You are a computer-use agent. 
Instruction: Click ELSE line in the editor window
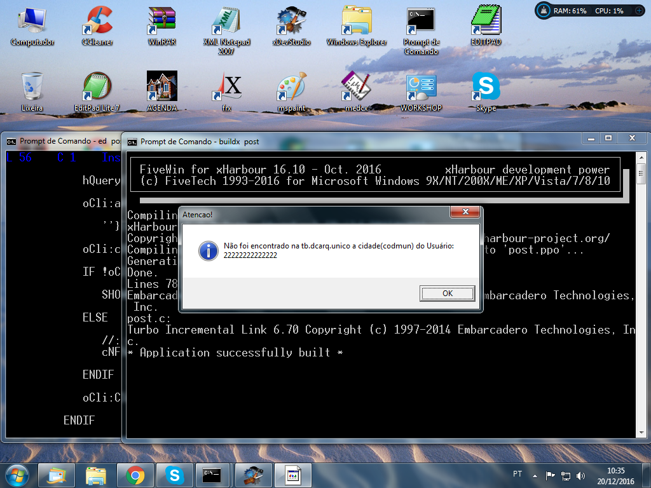pyautogui.click(x=95, y=318)
